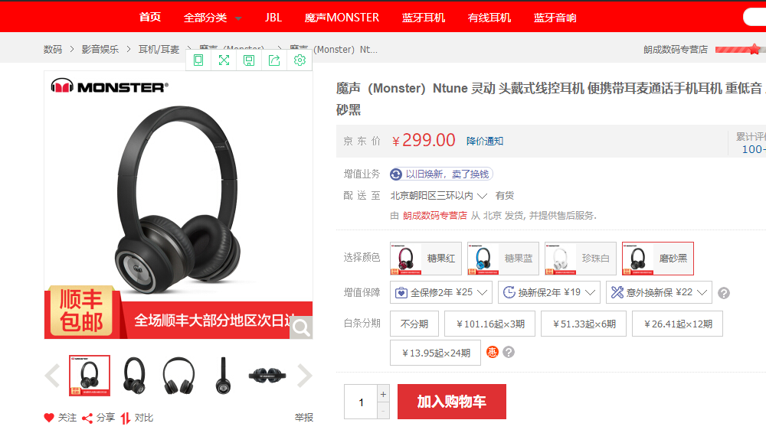The width and height of the screenshot is (766, 433).
Task: Click the share export icon in green toolbar
Action: 274,60
